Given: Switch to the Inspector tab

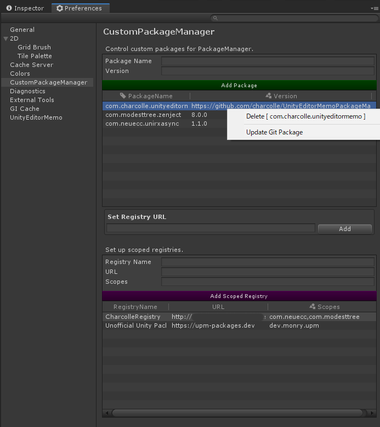Looking at the screenshot, I should pyautogui.click(x=25, y=8).
